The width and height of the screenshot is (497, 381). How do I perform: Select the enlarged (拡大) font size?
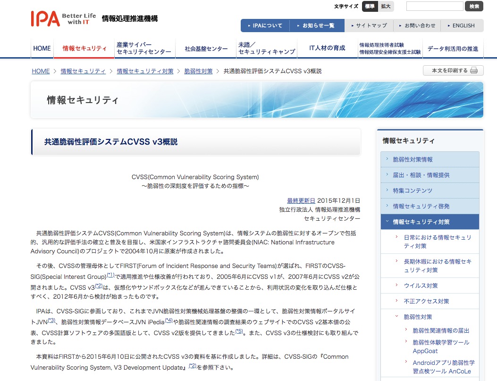(x=386, y=7)
